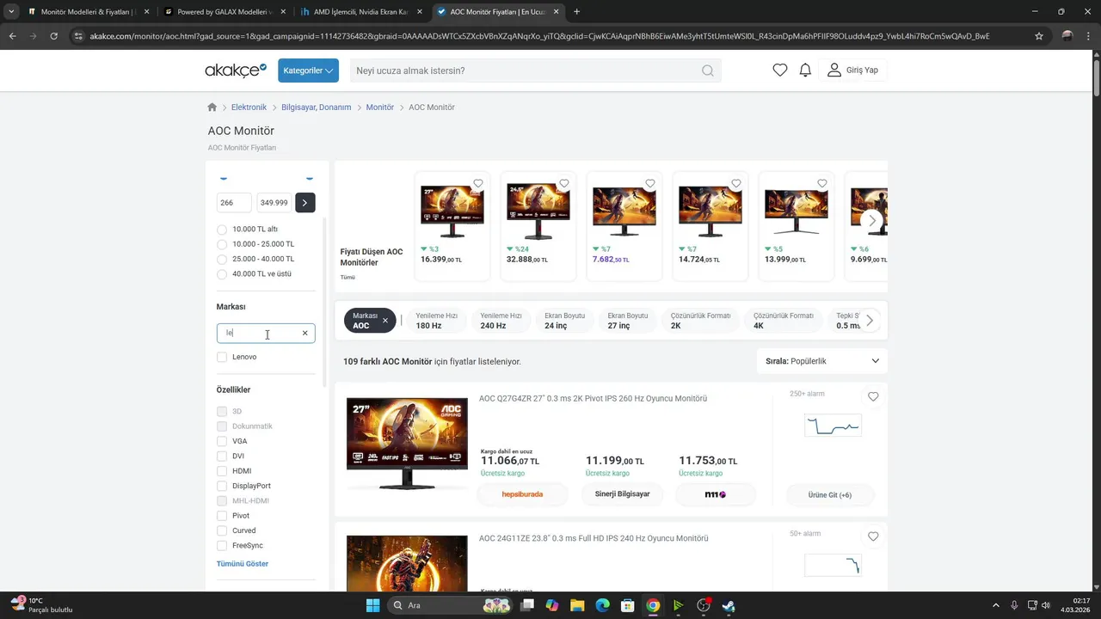Switch to Monitör Modelleri & Fiyatları tab
This screenshot has width=1101, height=619.
click(89, 12)
